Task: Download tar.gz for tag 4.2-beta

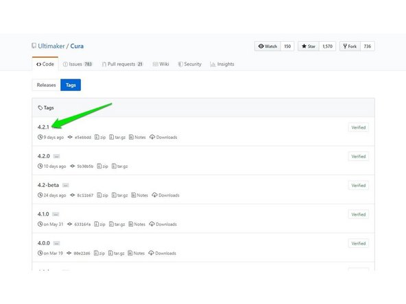Action: coord(119,195)
